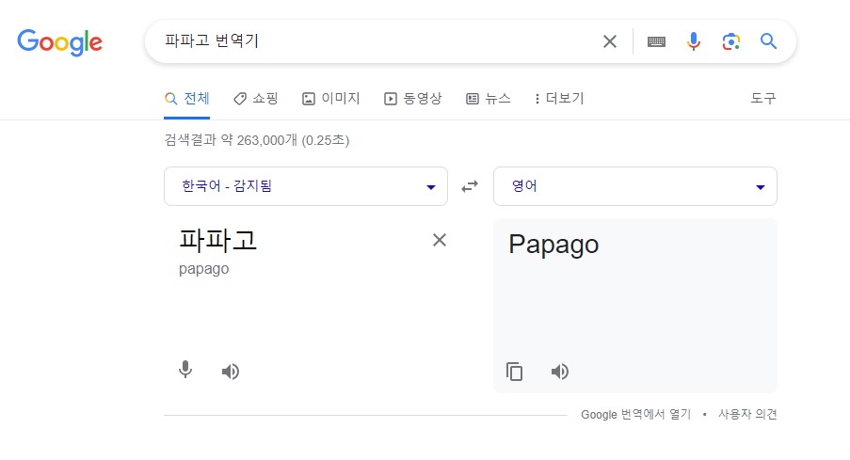Start translating by voice microphone icon

pos(185,370)
